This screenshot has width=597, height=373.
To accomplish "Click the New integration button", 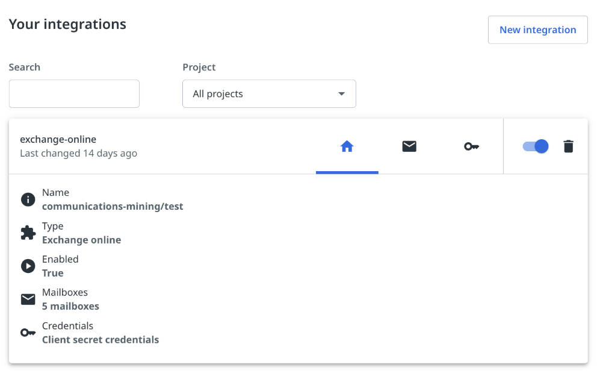I will tap(537, 30).
